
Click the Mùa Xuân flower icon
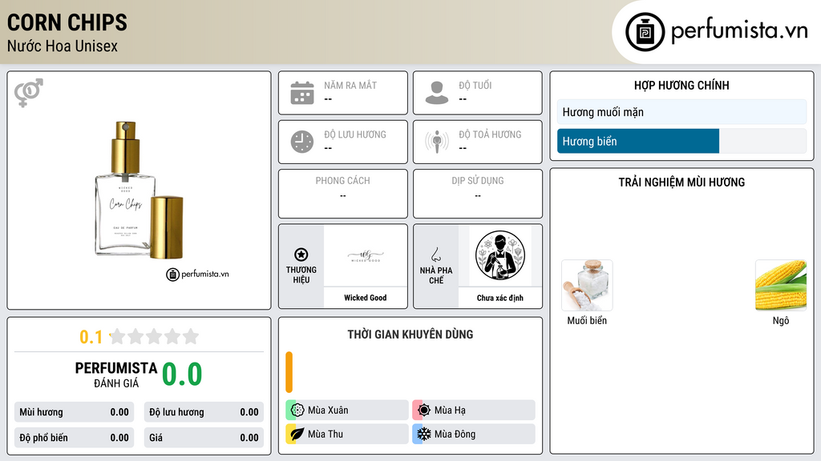click(297, 411)
